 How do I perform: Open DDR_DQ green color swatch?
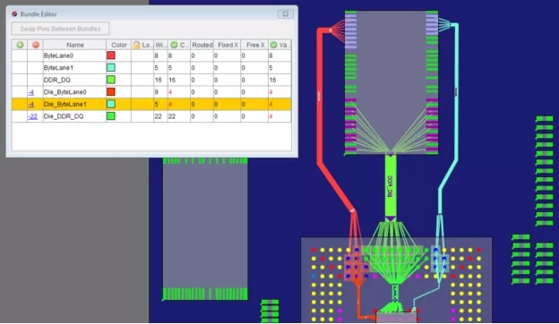coord(111,80)
